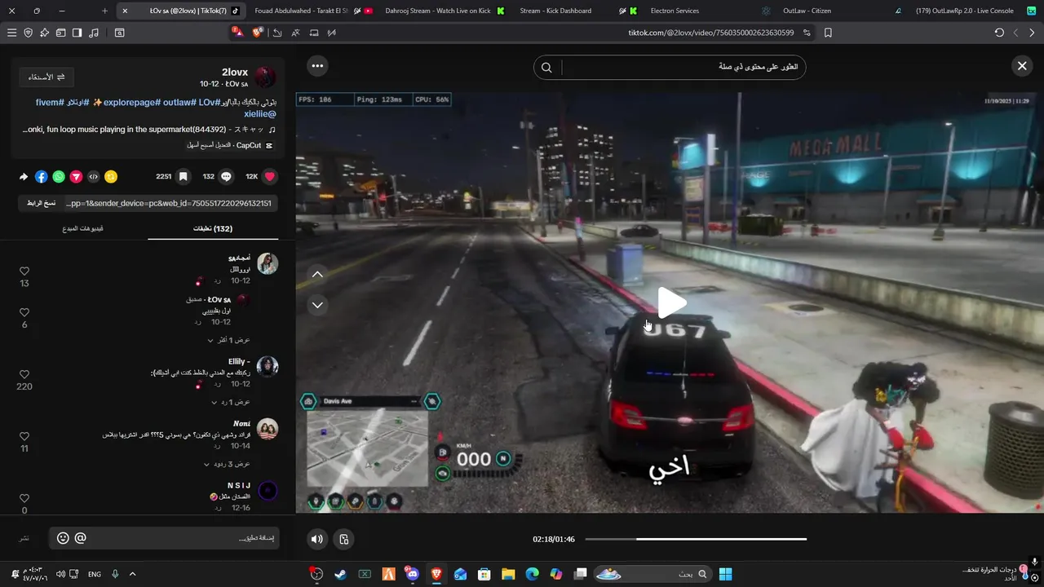Click the add comment input field
This screenshot has height=587, width=1044.
(164, 538)
